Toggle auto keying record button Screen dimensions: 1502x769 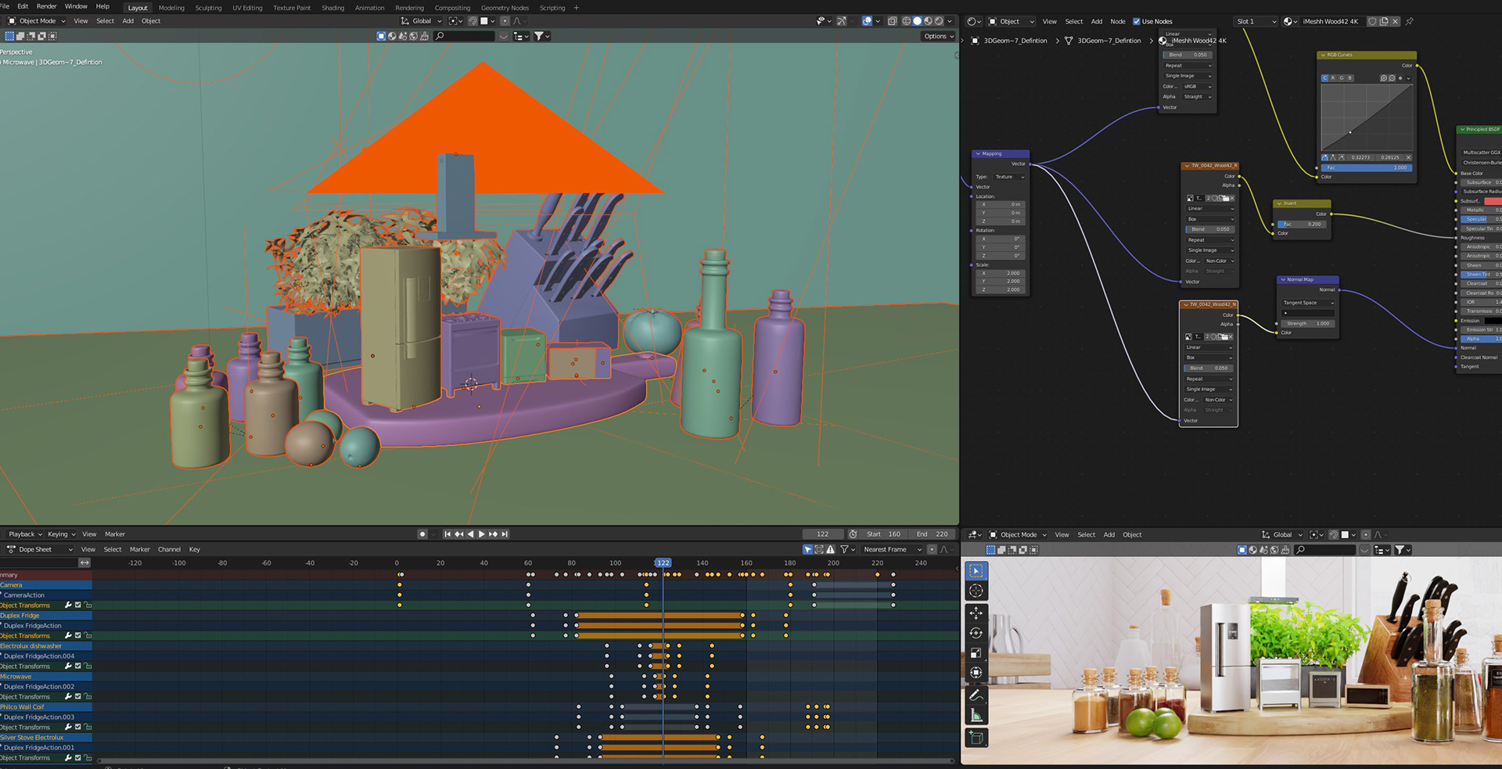[x=422, y=534]
